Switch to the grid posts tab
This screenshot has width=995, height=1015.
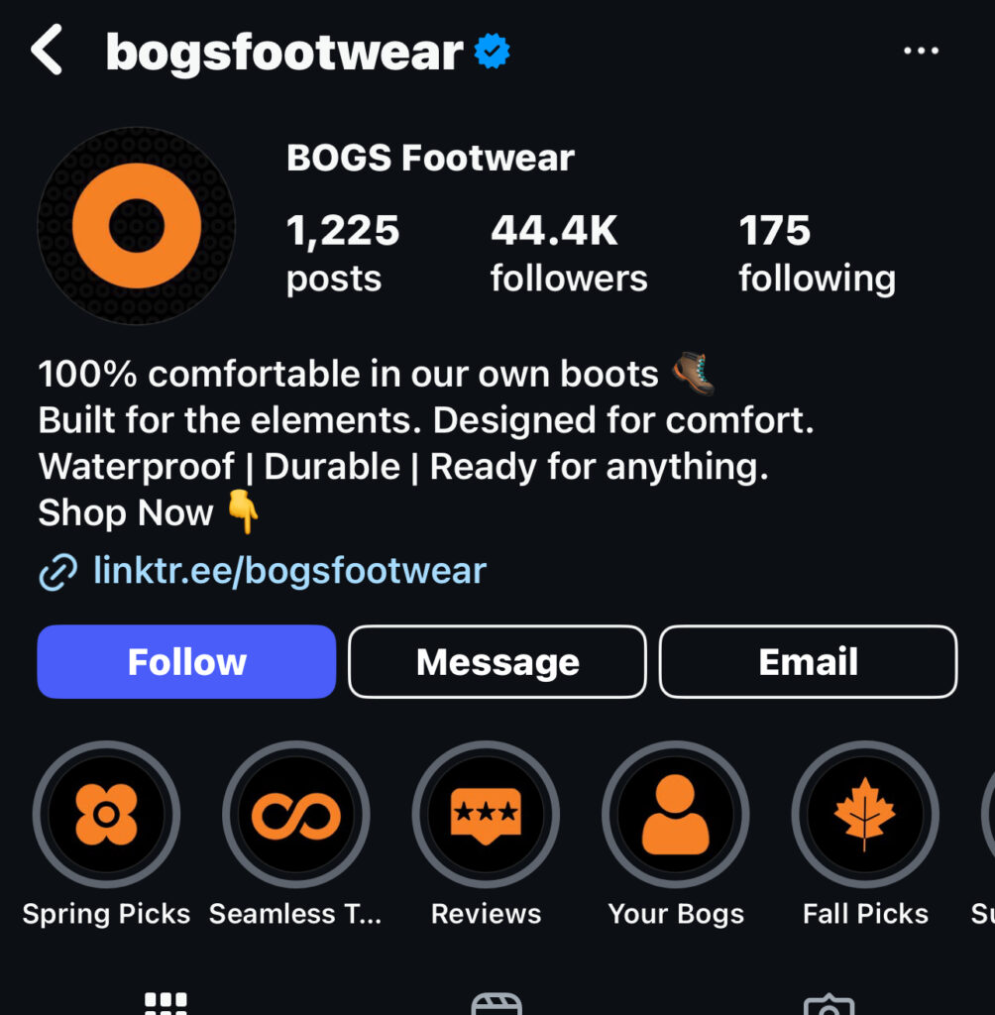[166, 1003]
